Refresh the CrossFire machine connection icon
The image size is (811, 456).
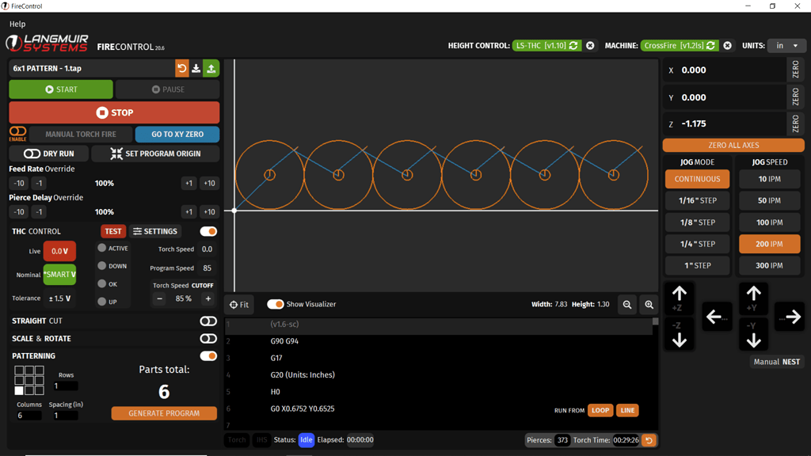pyautogui.click(x=709, y=46)
